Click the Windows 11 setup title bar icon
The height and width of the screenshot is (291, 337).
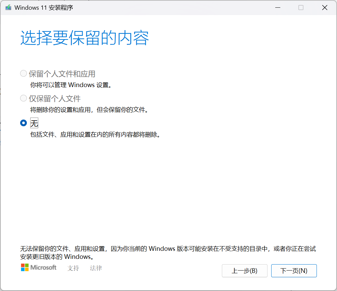[x=8, y=7]
